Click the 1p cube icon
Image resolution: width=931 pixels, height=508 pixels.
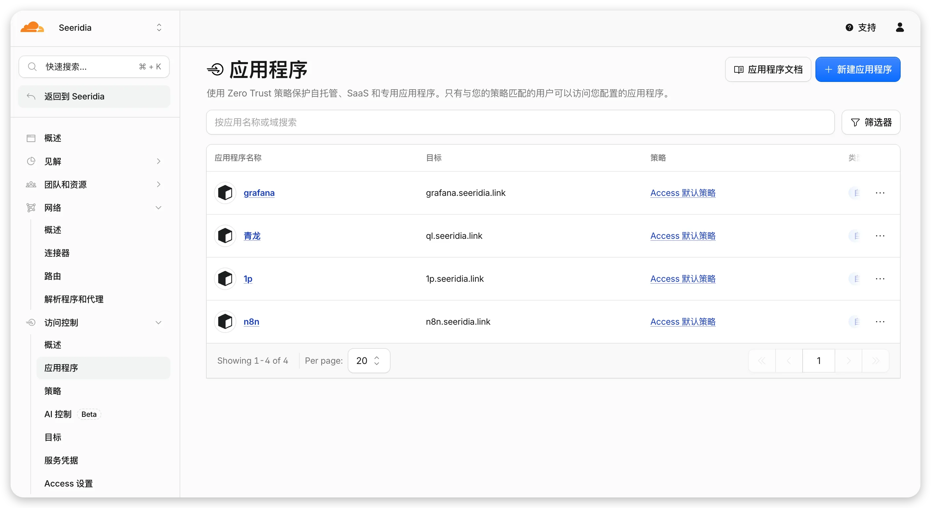pyautogui.click(x=225, y=279)
